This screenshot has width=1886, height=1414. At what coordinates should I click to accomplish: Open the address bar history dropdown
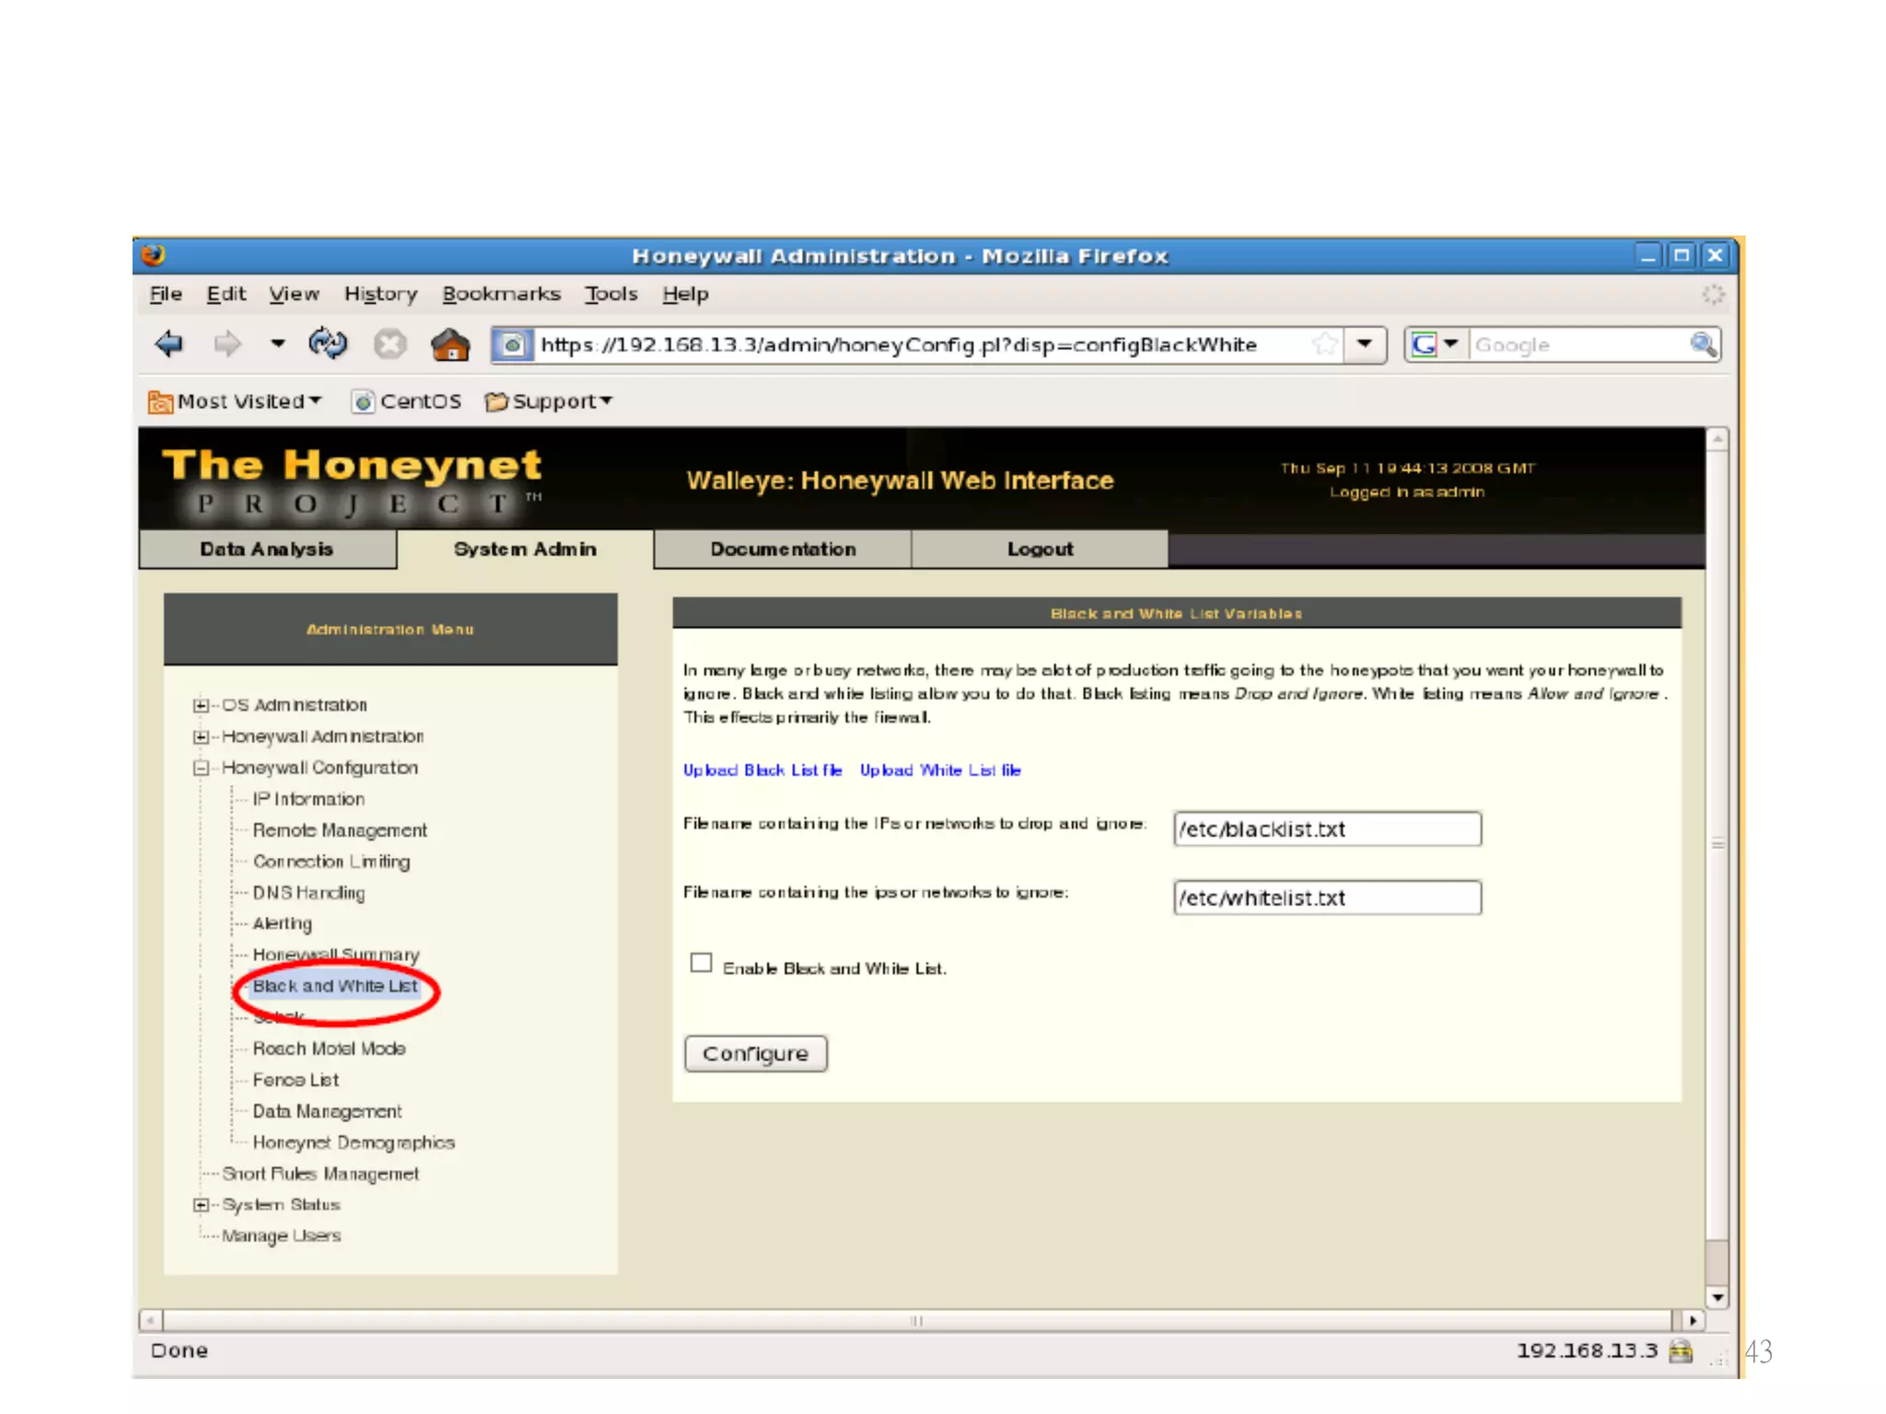click(x=1365, y=344)
